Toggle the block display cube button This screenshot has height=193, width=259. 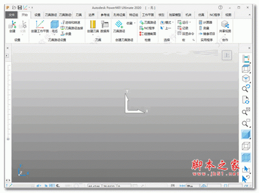(246, 157)
